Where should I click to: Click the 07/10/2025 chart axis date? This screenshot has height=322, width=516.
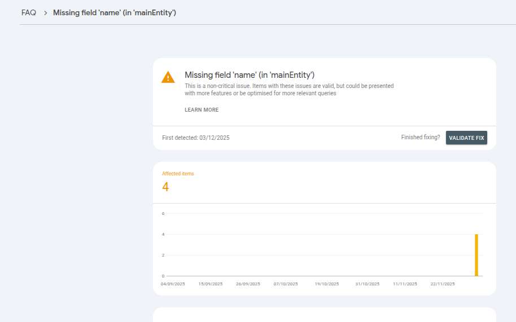tap(286, 284)
